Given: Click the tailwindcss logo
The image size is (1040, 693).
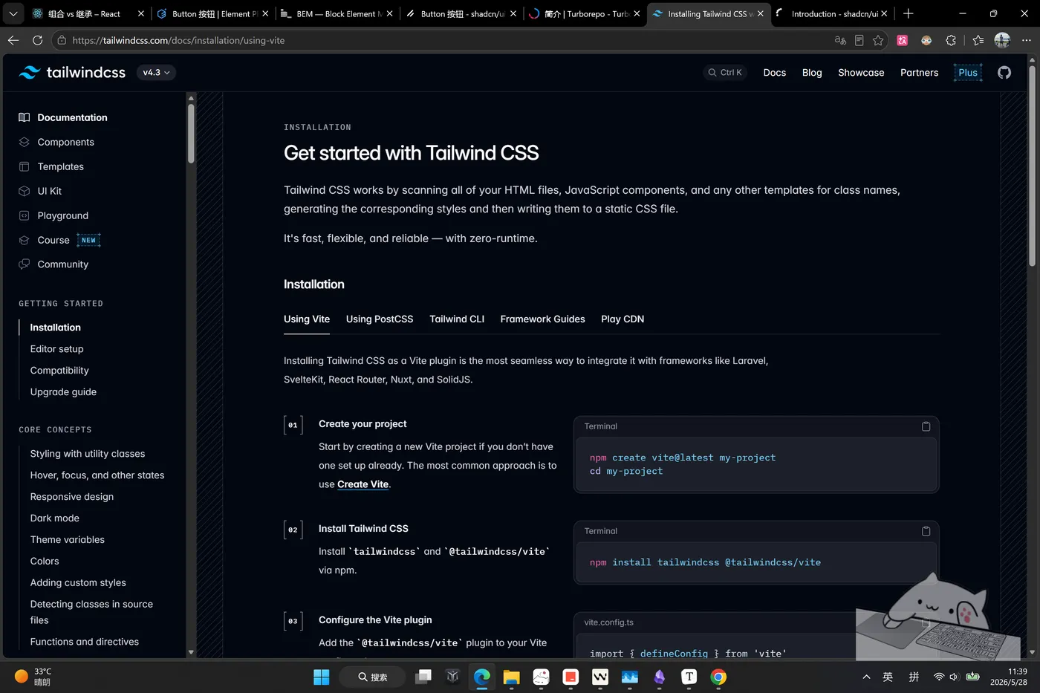Looking at the screenshot, I should [72, 72].
